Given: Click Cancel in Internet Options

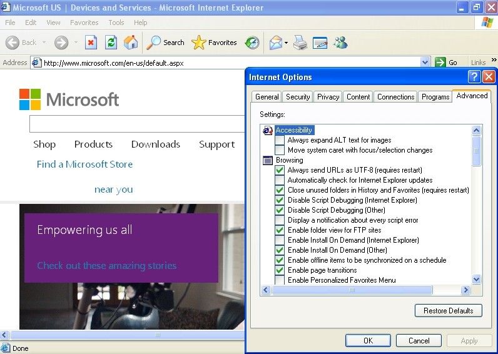Looking at the screenshot, I should click(x=419, y=341).
